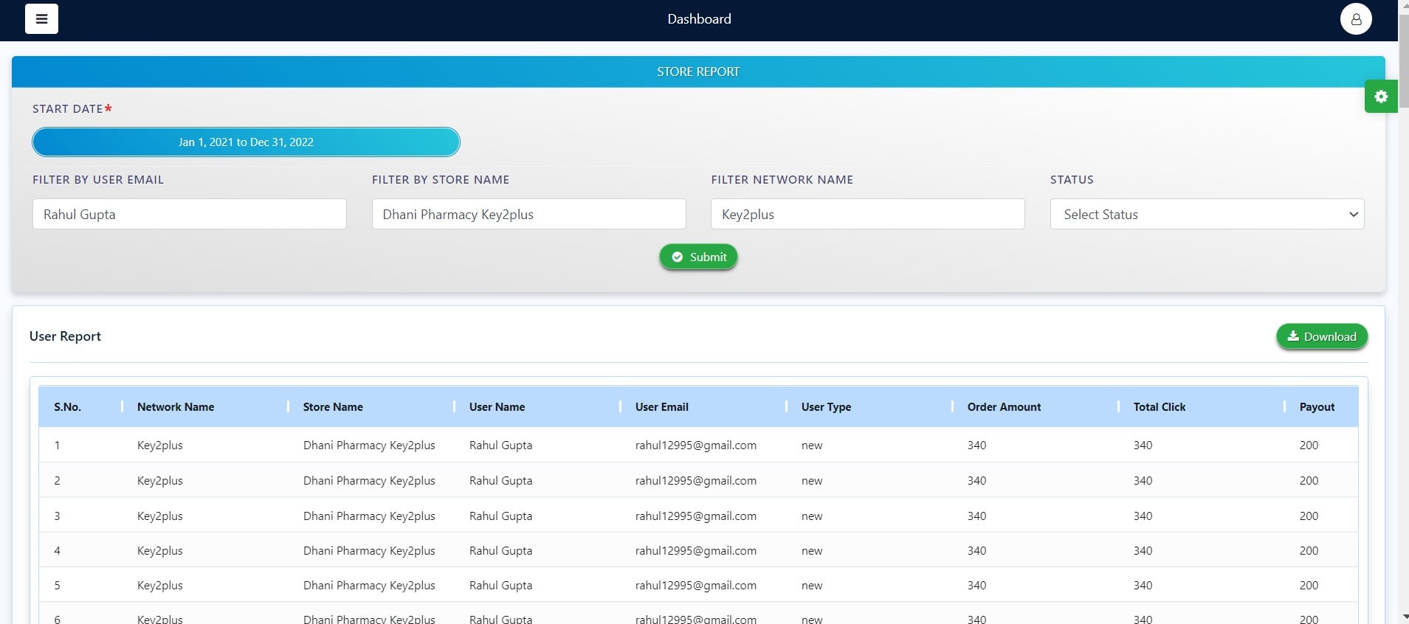Open the hamburger menu in top bar
This screenshot has height=624, width=1409.
(41, 19)
